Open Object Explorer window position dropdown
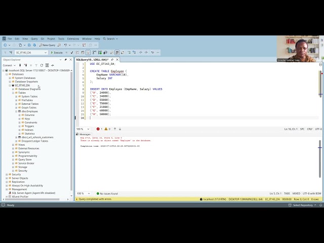This screenshot has width=324, height=243. [61, 60]
